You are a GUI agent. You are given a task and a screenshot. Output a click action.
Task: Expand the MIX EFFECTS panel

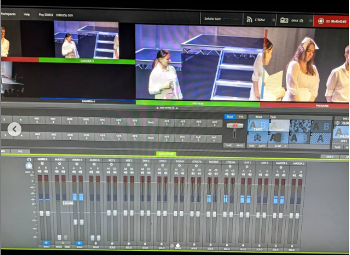(167, 108)
